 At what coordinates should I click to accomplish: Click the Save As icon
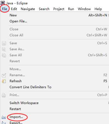click(x=4, y=49)
